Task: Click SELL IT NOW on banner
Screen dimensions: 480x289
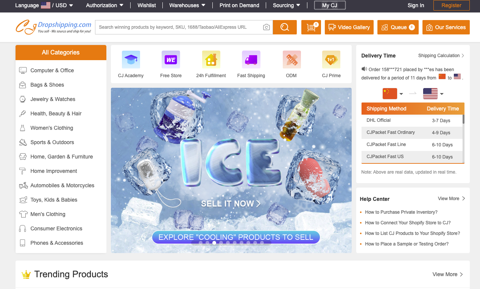Action: tap(231, 204)
